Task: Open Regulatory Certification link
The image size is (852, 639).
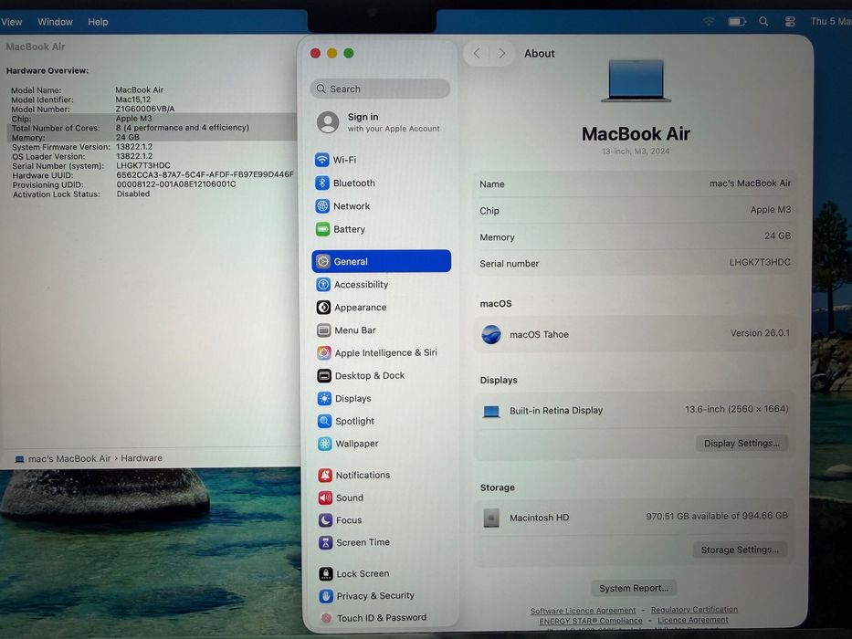Action: (x=694, y=609)
